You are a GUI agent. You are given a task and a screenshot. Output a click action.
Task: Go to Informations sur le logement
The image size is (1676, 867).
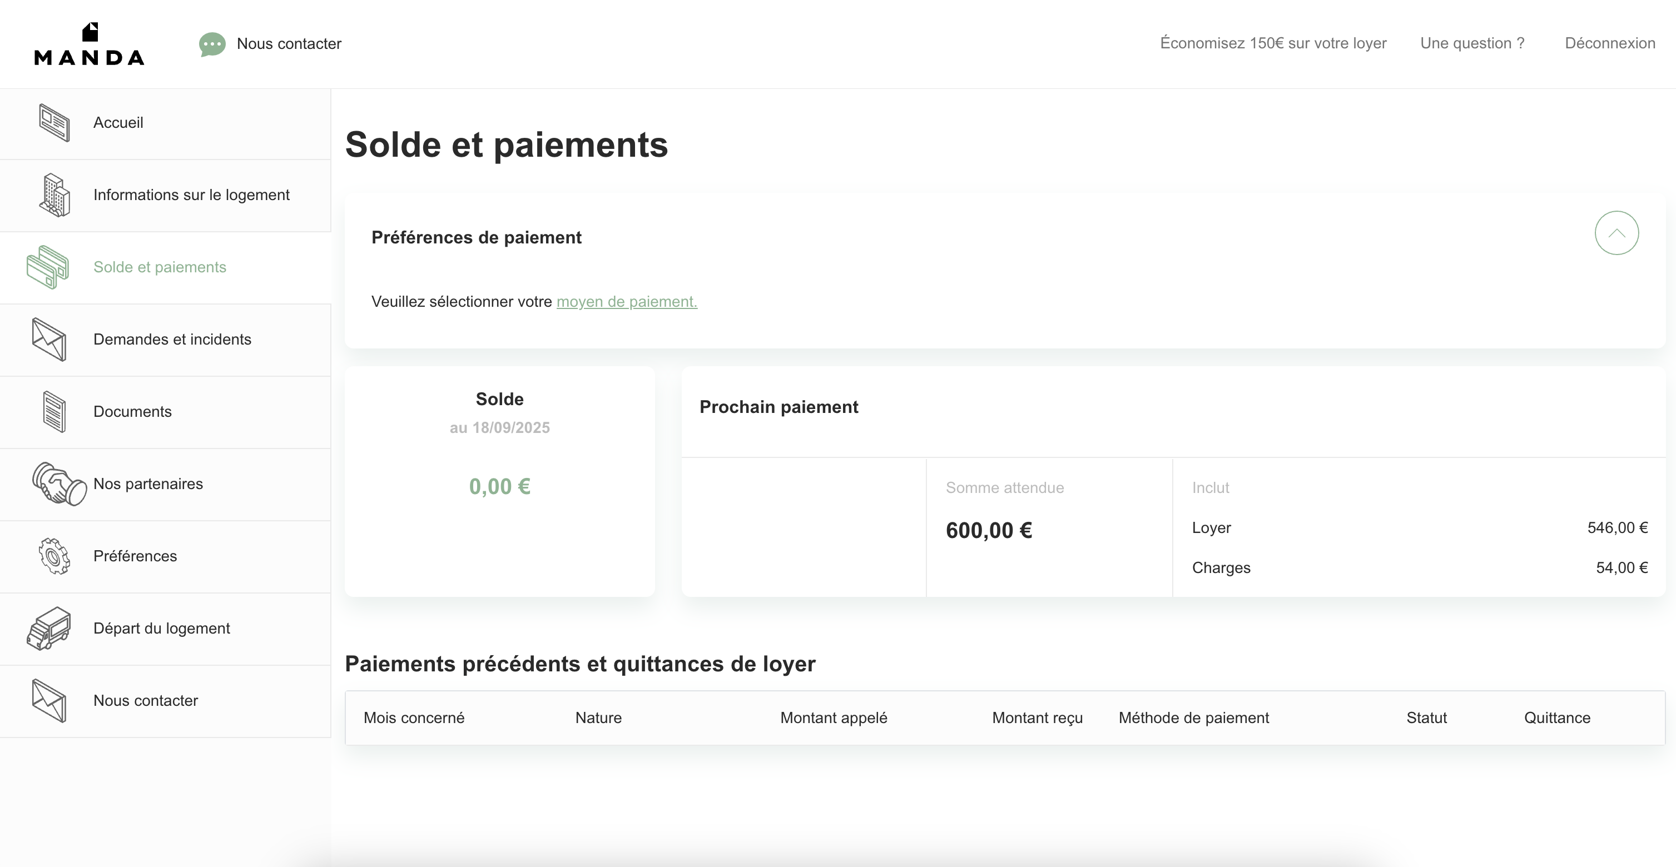click(x=165, y=196)
